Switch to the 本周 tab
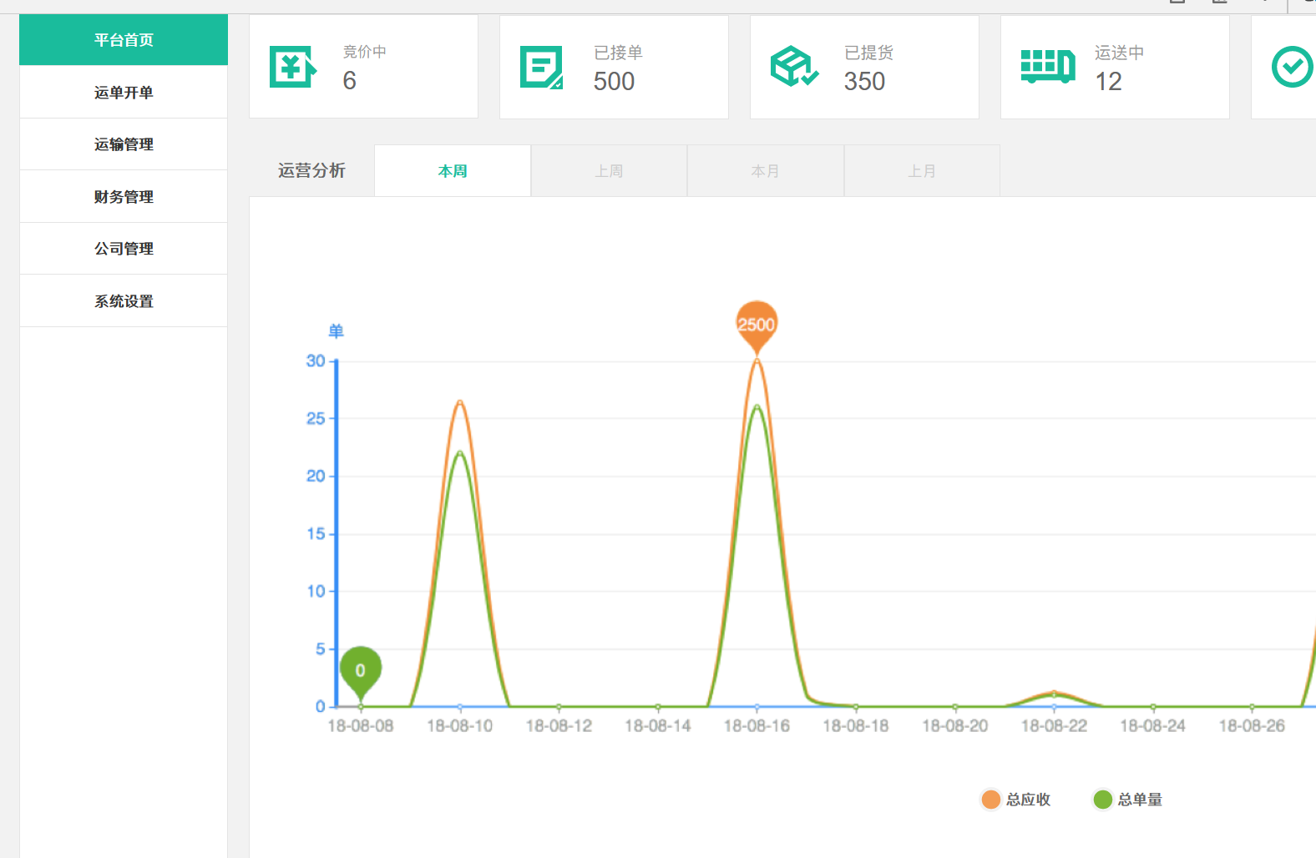 [453, 171]
